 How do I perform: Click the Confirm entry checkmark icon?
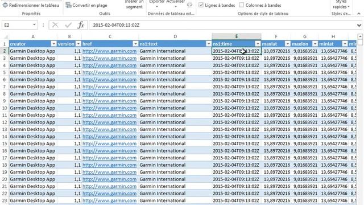68,25
